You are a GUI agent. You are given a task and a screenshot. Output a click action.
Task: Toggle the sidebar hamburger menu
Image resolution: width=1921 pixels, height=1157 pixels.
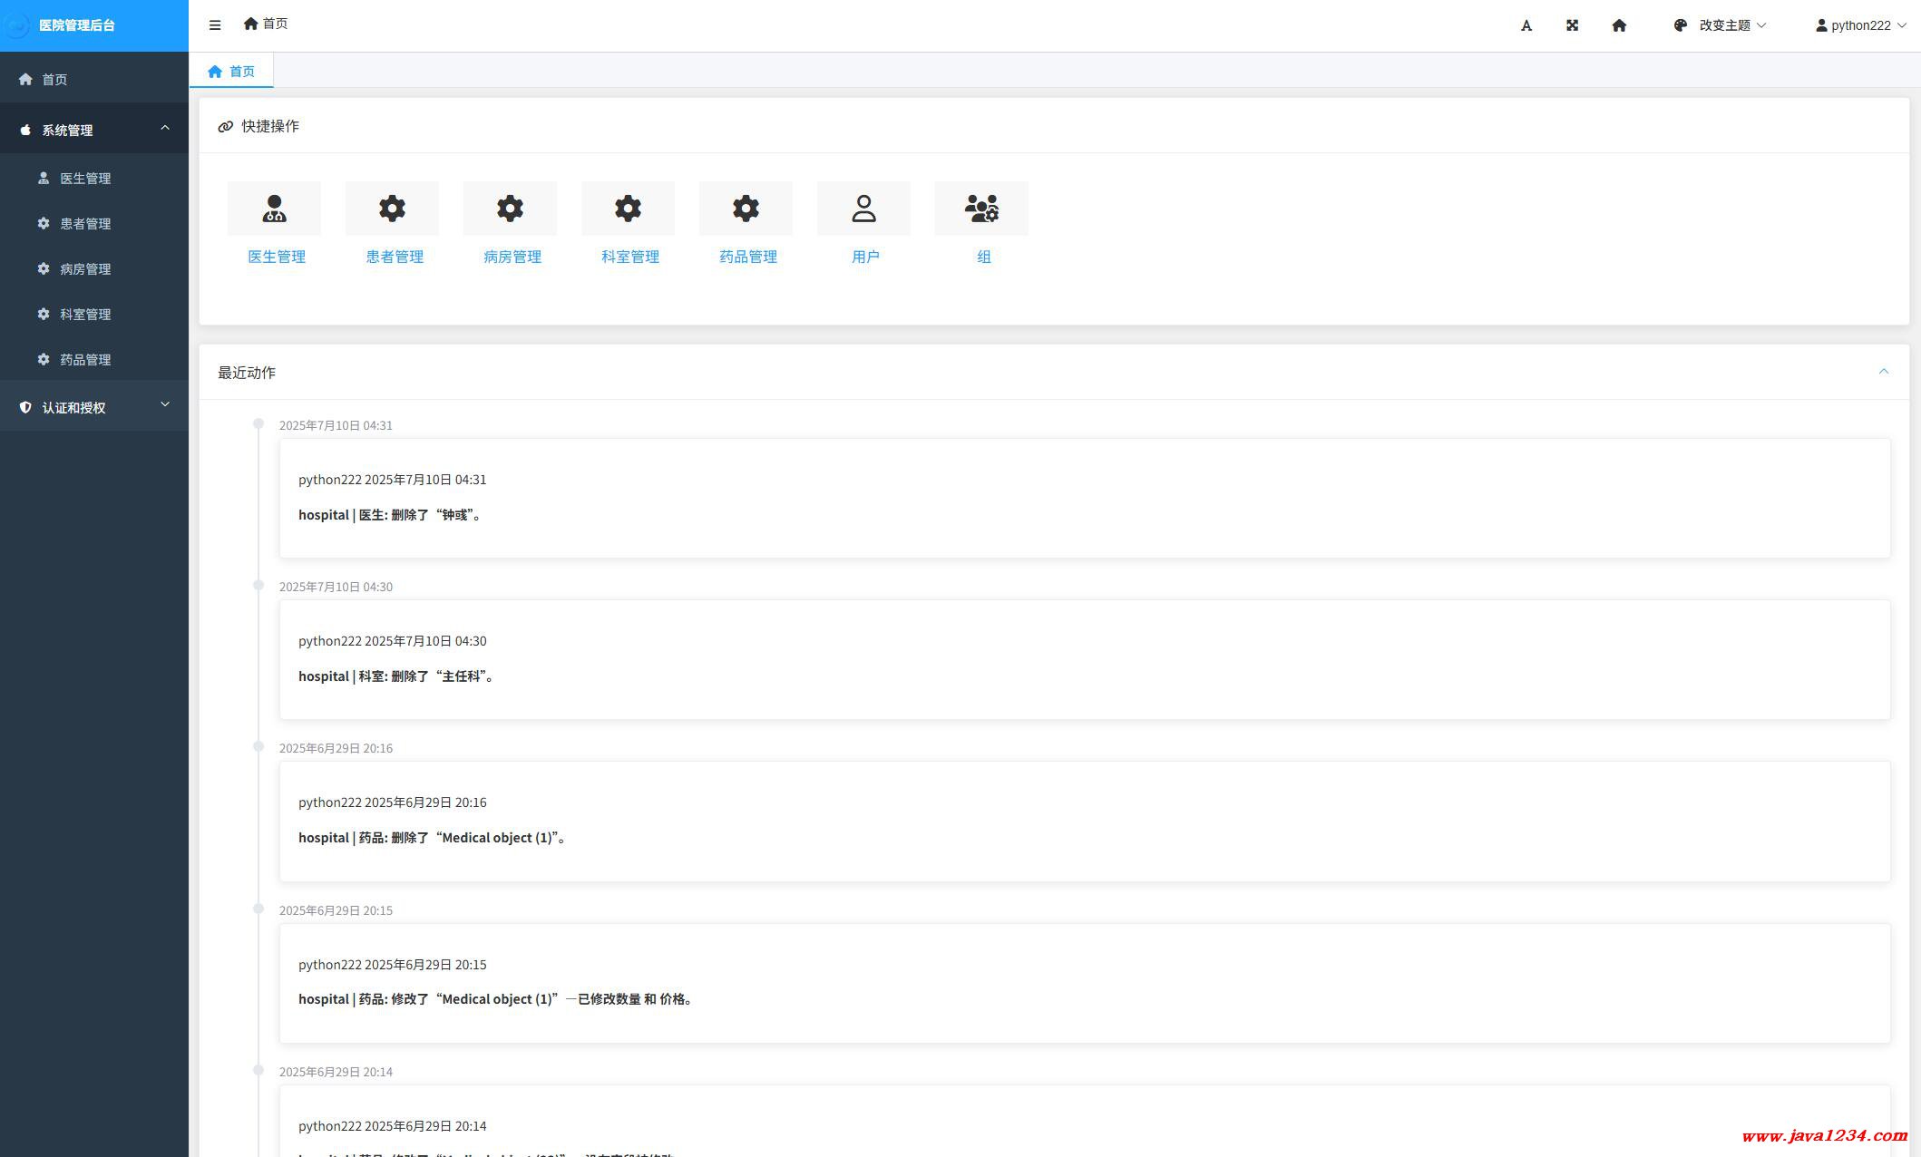(x=215, y=25)
